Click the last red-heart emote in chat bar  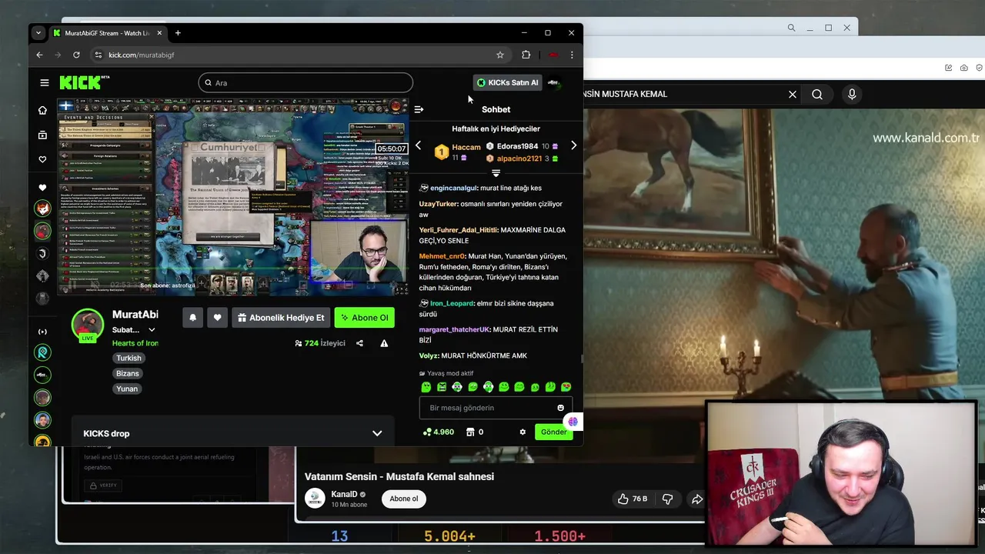pyautogui.click(x=566, y=387)
